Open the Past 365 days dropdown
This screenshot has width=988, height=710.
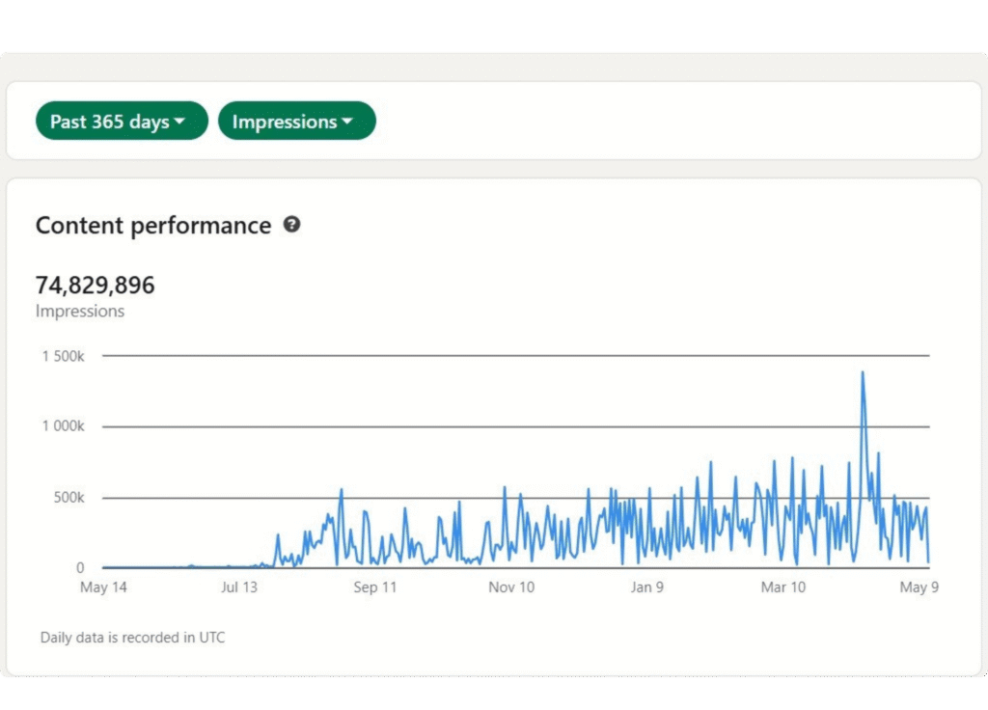click(122, 122)
